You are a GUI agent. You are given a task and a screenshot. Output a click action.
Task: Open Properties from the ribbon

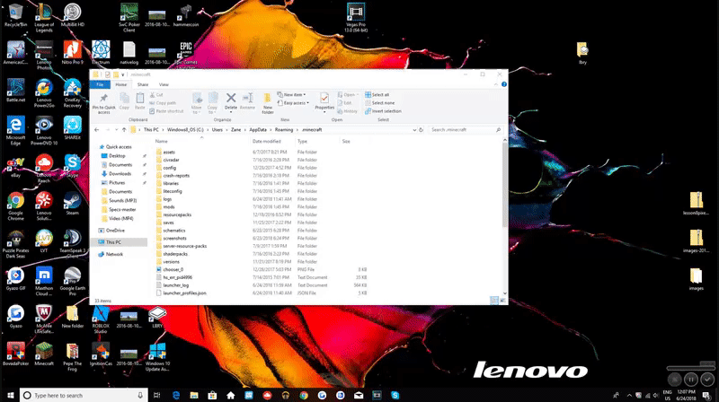click(324, 101)
